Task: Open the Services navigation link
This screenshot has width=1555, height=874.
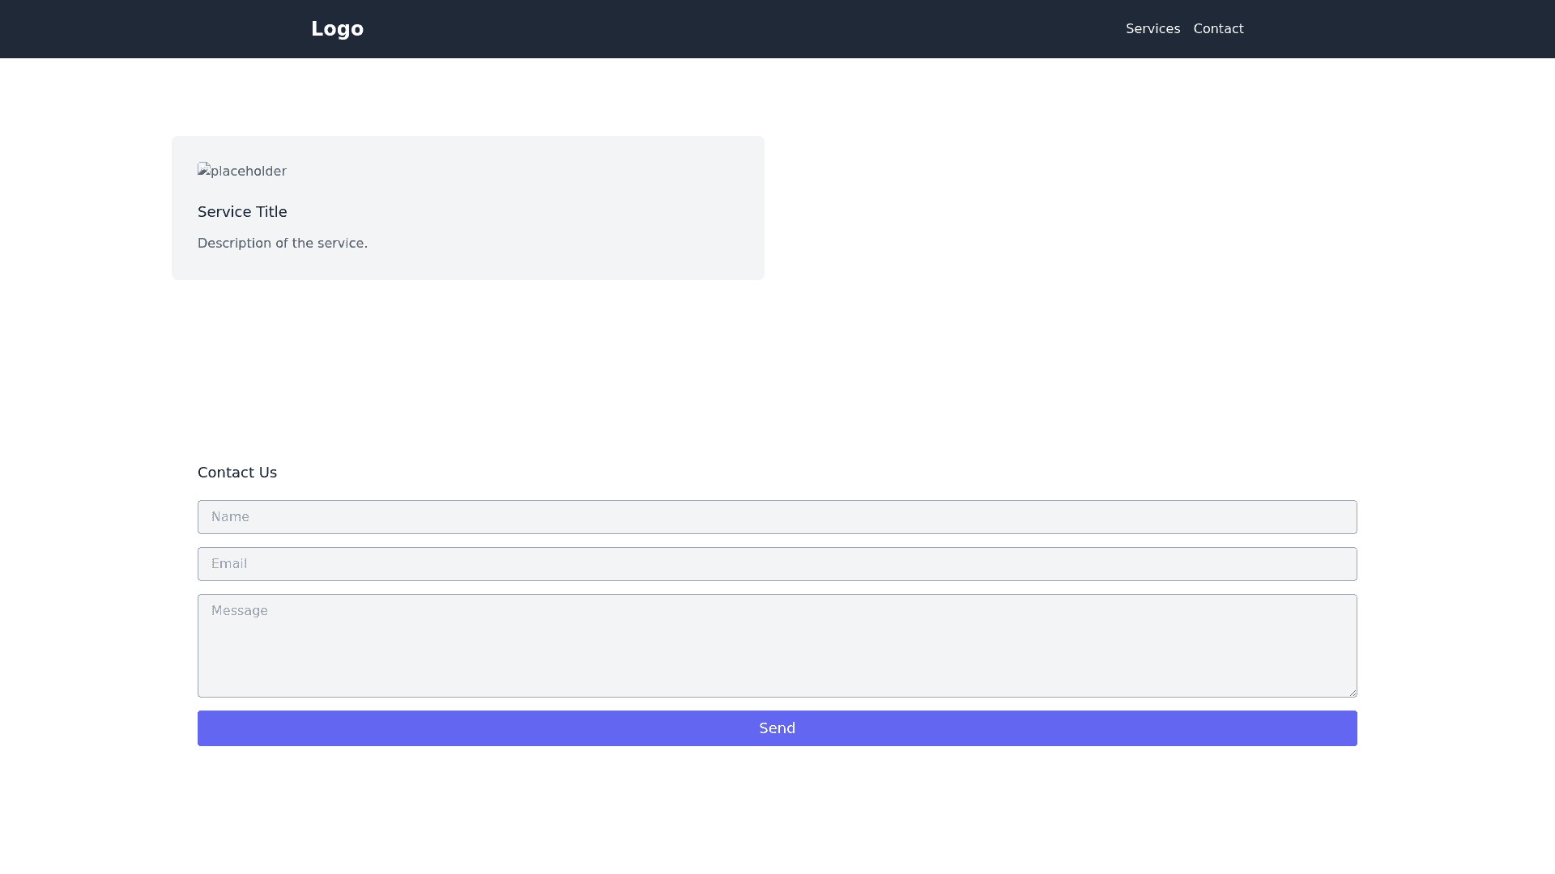Action: (1152, 29)
